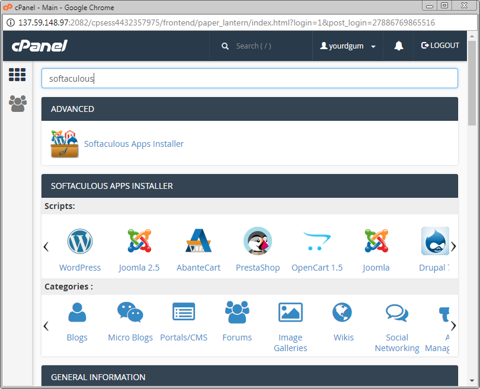
Task: Click the Softaculous Apps Installer box icon
Action: point(64,144)
